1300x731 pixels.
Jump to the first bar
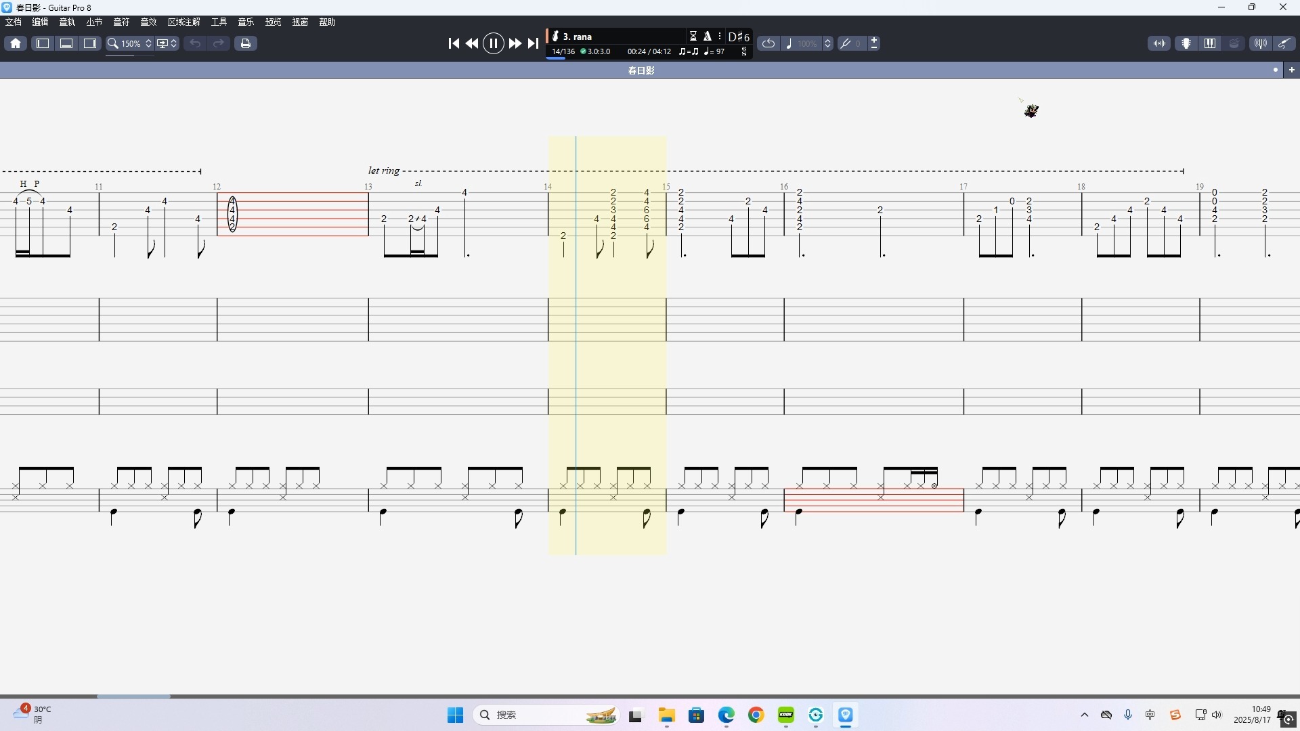[x=454, y=43]
